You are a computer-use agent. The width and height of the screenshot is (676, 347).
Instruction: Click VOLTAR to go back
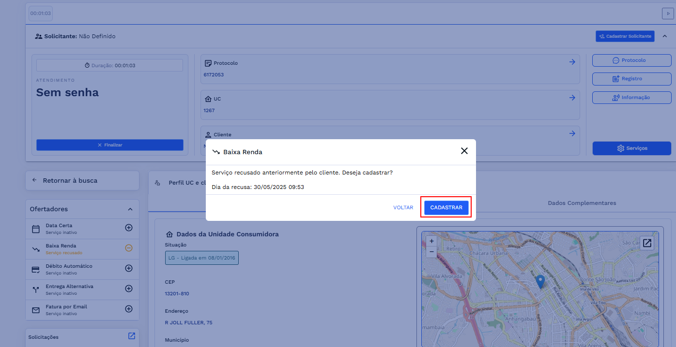(403, 207)
